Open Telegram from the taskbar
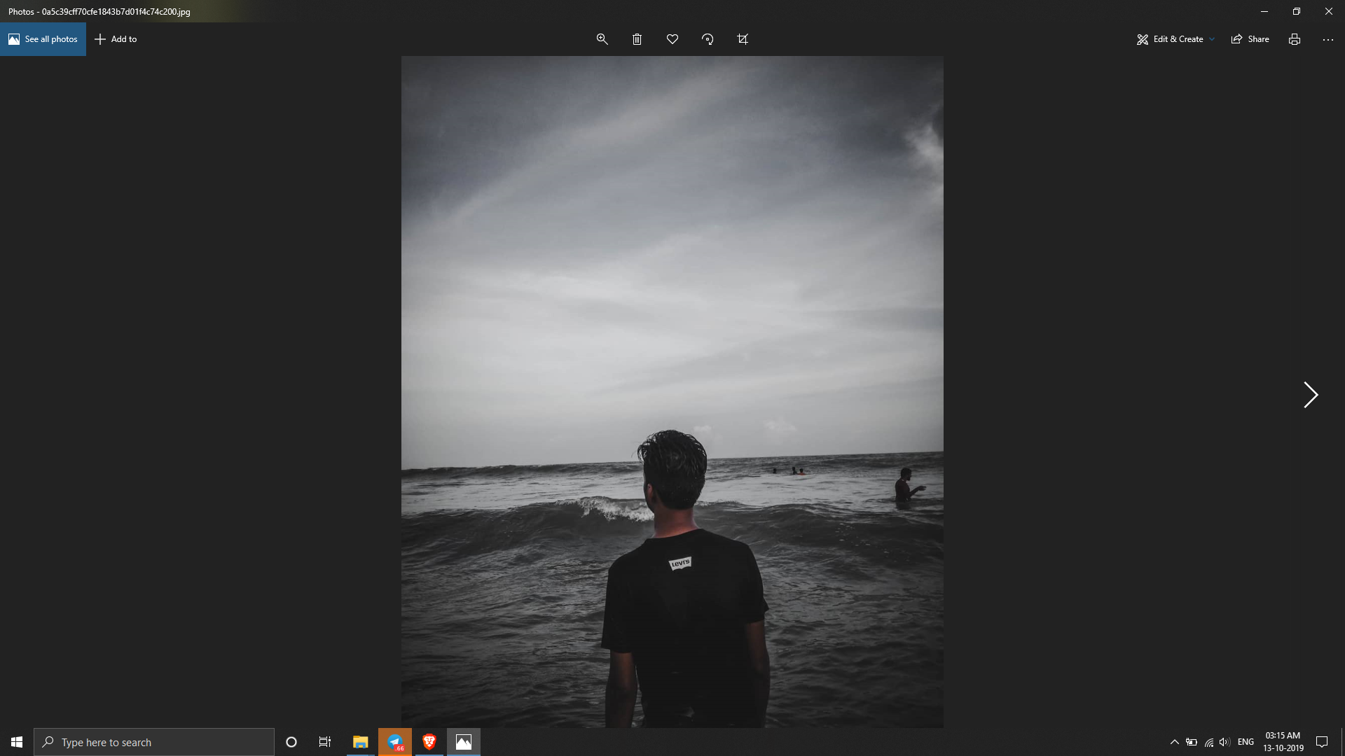The height and width of the screenshot is (756, 1345). (394, 741)
